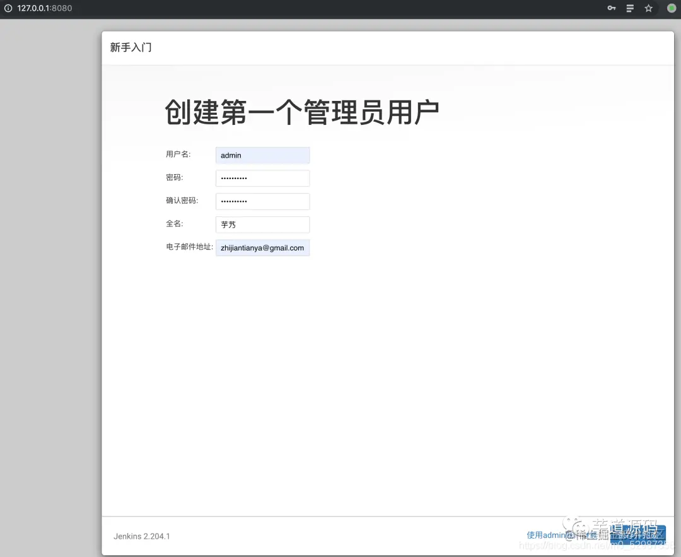Open the browser password manager key icon

coord(610,8)
